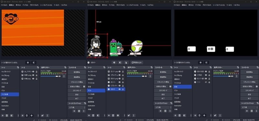Adjust デスクトップ音声 volume slider in 回答-scene window
This screenshot has height=121, width=259.
click(222, 76)
